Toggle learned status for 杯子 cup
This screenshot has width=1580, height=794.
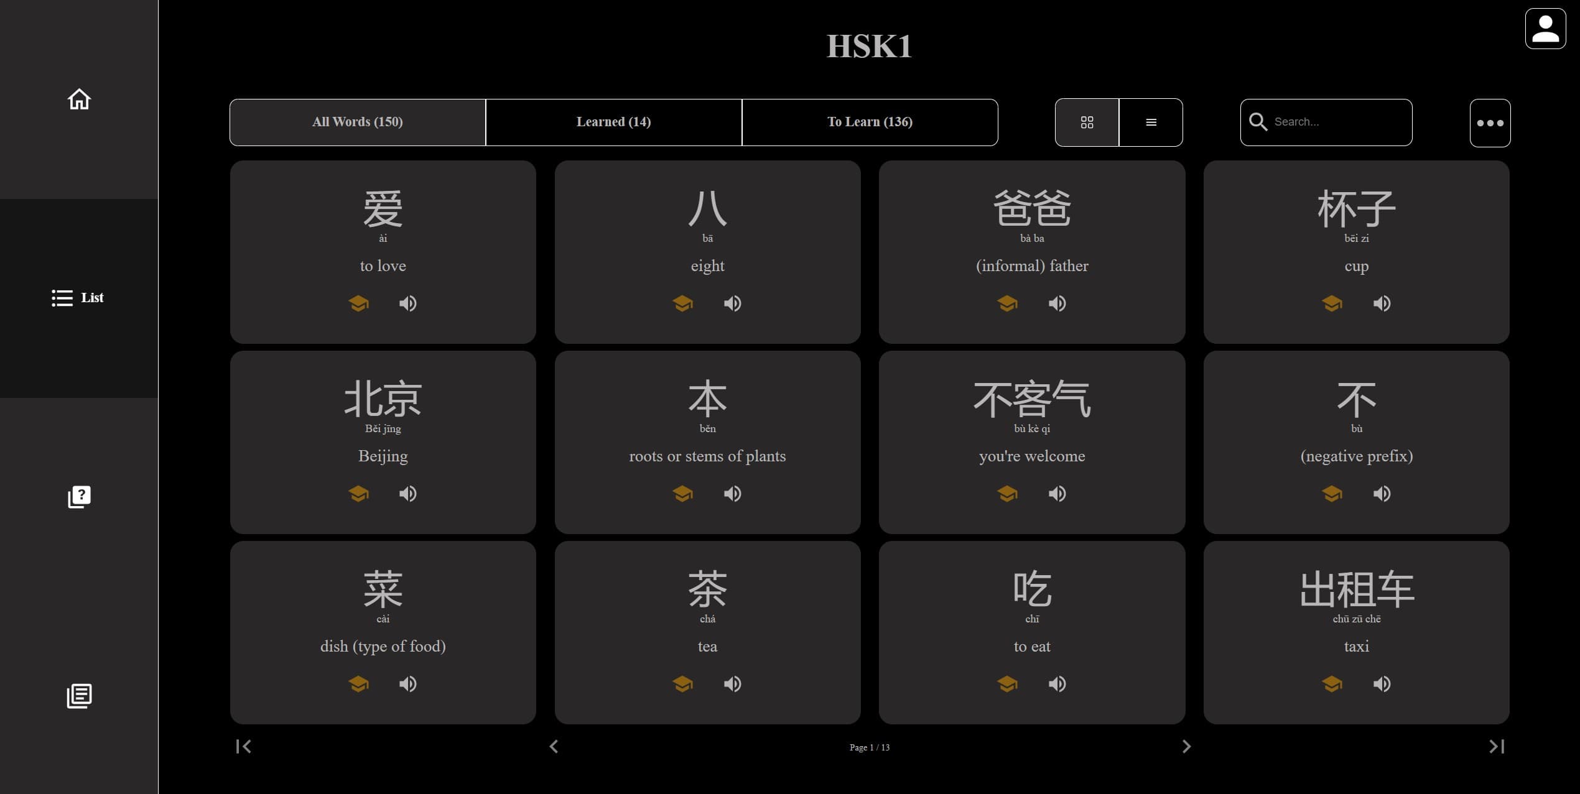pos(1332,303)
